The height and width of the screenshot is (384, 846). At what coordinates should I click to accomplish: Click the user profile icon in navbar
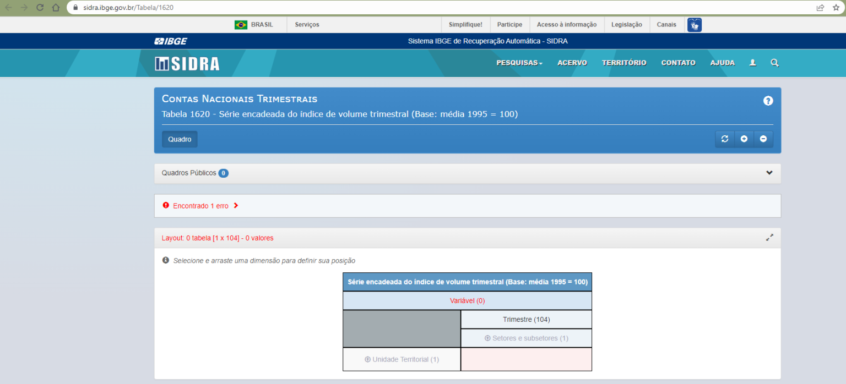[x=752, y=63]
